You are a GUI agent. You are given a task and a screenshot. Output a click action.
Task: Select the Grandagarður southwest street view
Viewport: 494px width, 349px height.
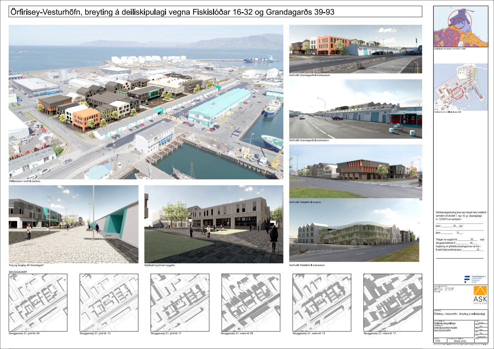tap(355, 109)
